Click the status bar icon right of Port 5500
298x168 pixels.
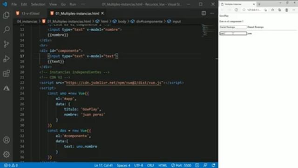[197, 165]
